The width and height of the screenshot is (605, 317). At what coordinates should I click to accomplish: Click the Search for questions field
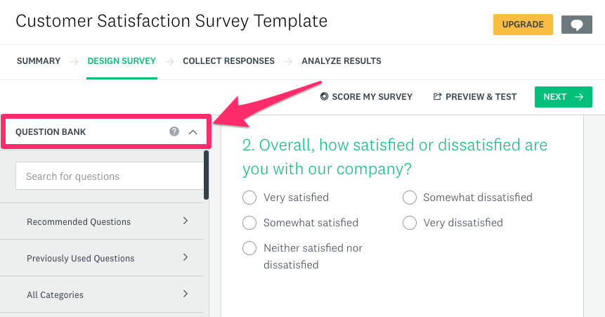click(110, 176)
